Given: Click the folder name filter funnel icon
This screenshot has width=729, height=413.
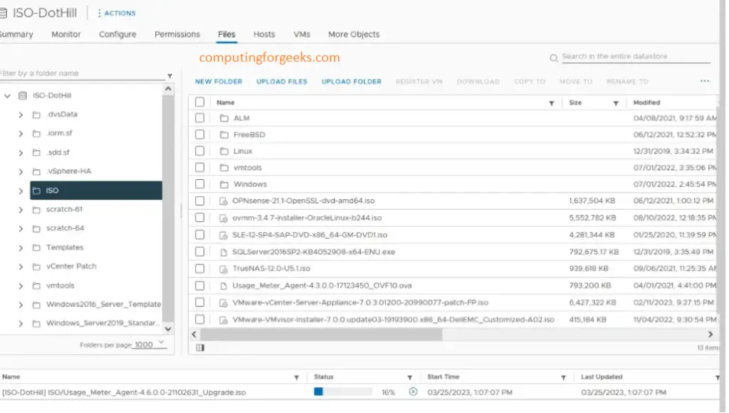Looking at the screenshot, I should (x=169, y=76).
